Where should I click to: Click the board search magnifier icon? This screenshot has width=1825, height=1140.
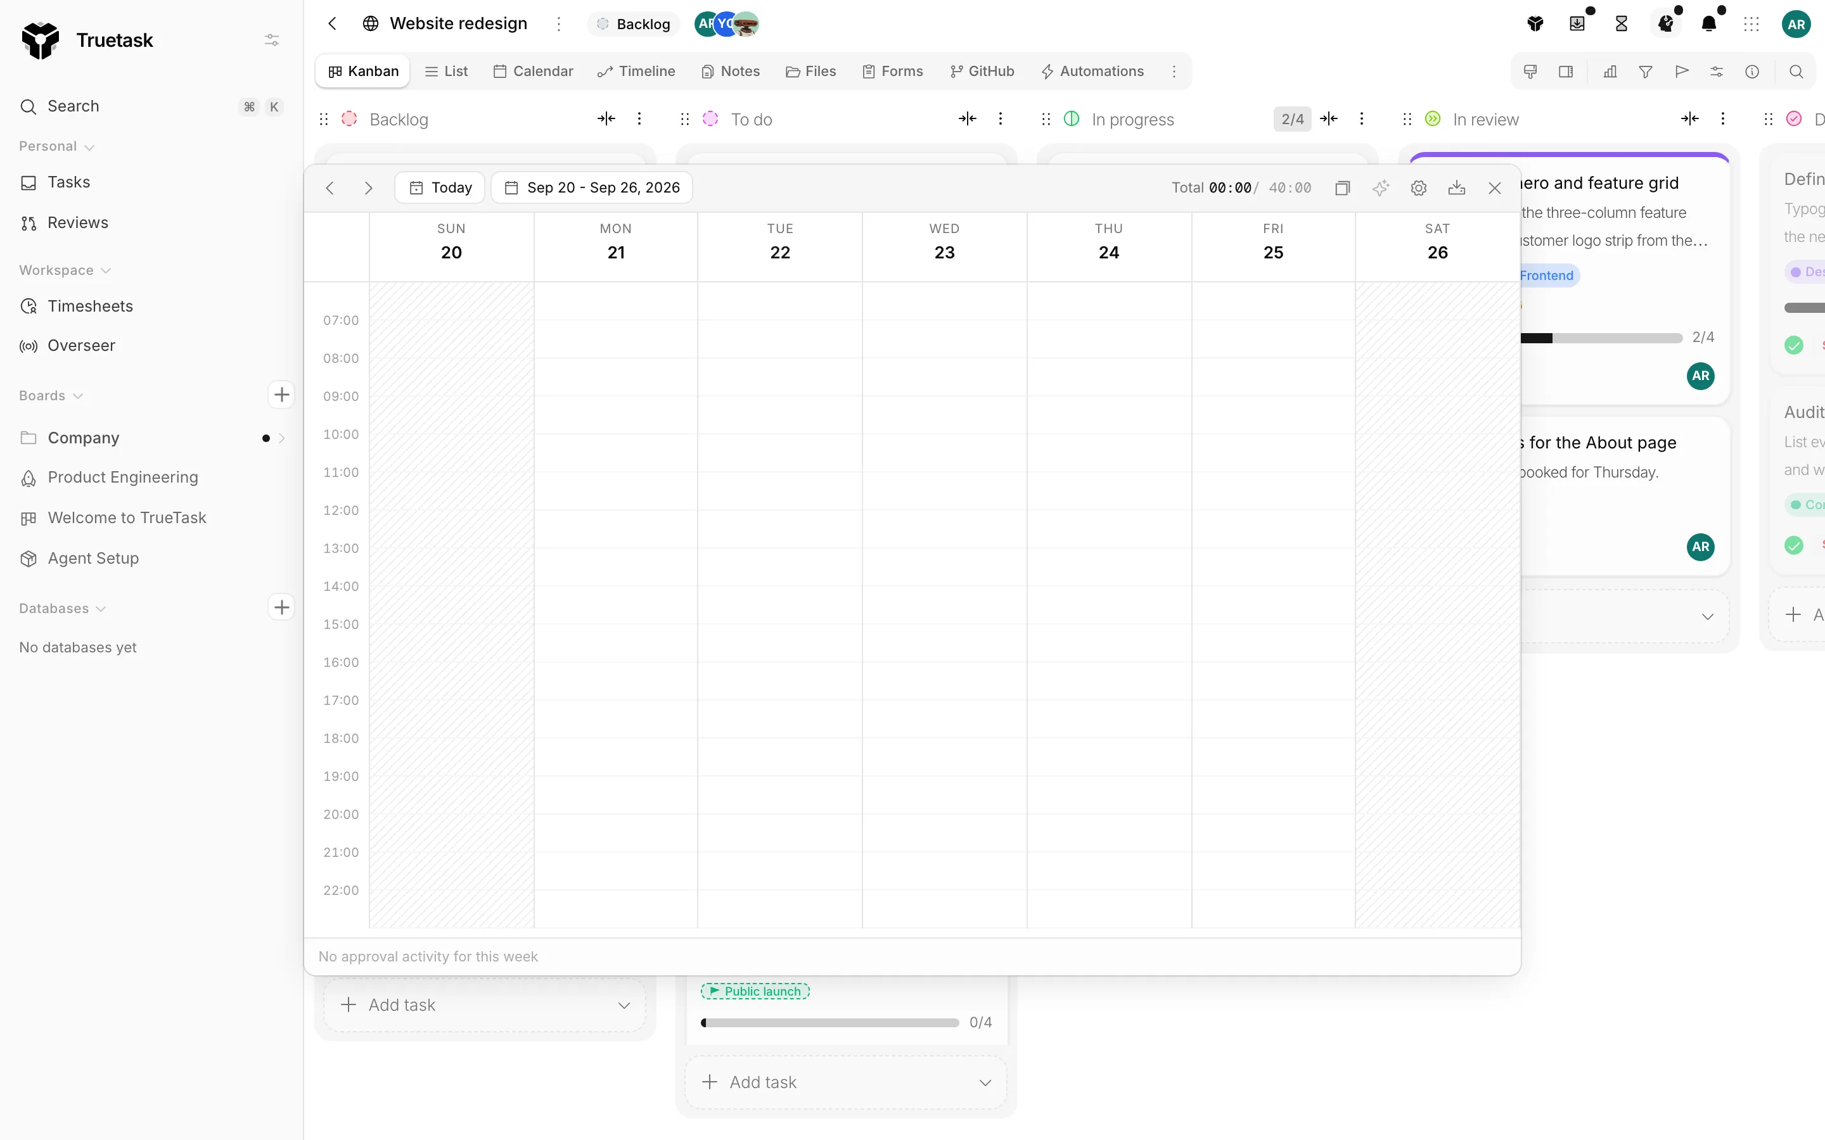point(1796,72)
